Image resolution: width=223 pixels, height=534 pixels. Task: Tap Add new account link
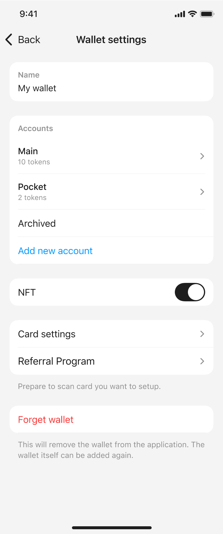point(55,251)
